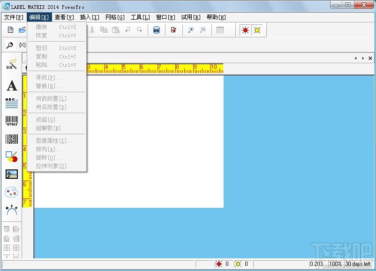Choose 旋转[O]... in the edit menu
Image resolution: width=376 pixels, height=271 pixels.
[x=57, y=158]
